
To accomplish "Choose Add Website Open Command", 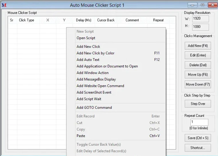I will (100, 86).
